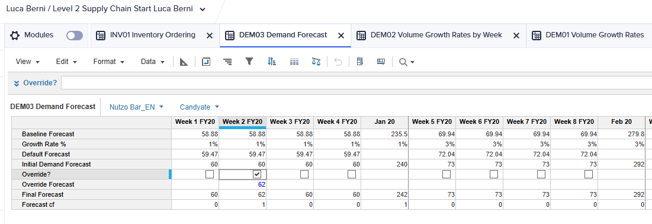652x224 pixels.
Task: Close the DEM03 Demand Forecast tab
Action: click(341, 36)
